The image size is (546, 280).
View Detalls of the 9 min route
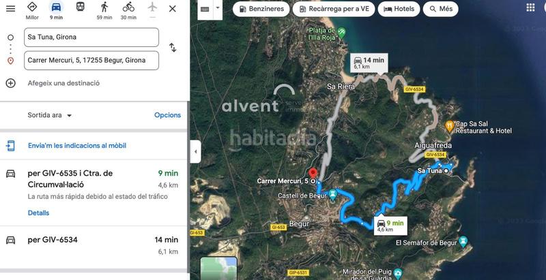pyautogui.click(x=38, y=213)
